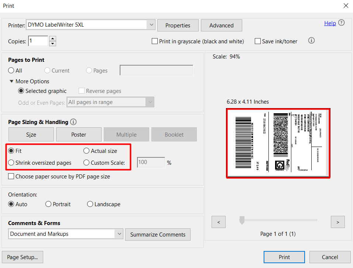Choose Landscape orientation
Screen dimensions: 353x268
[90, 204]
